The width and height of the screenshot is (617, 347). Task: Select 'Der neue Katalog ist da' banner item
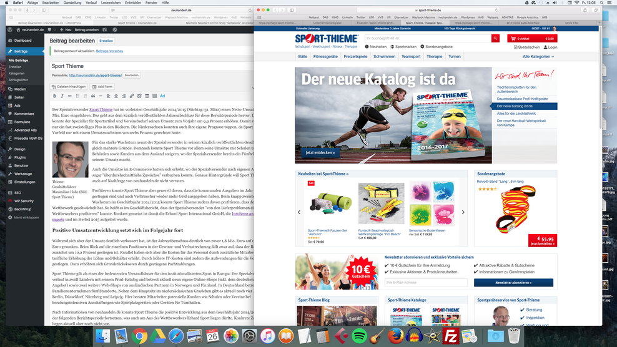(x=525, y=106)
